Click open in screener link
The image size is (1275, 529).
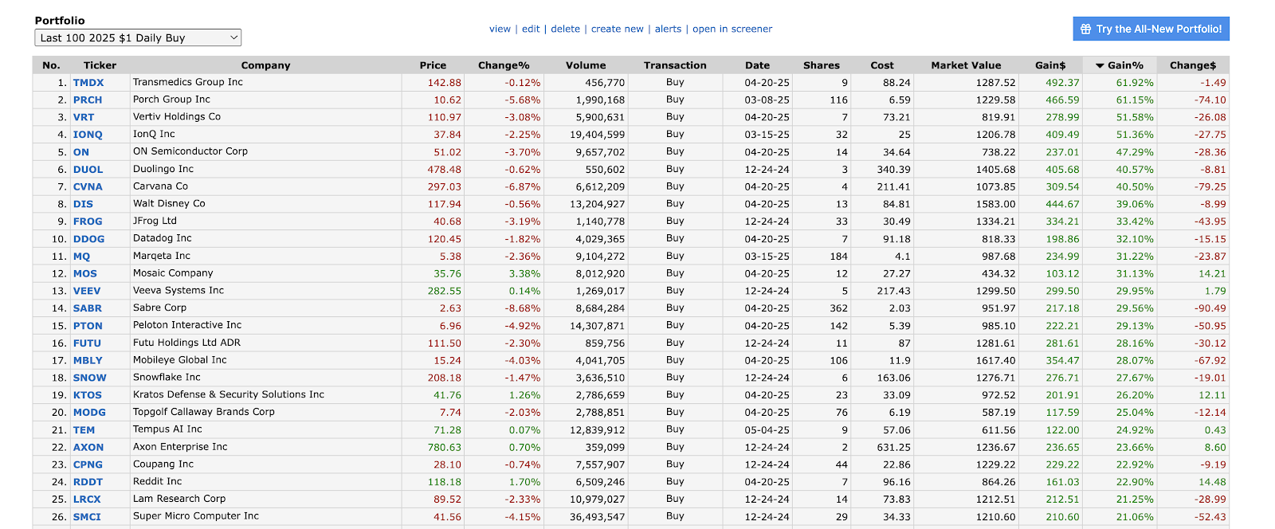[x=732, y=29]
